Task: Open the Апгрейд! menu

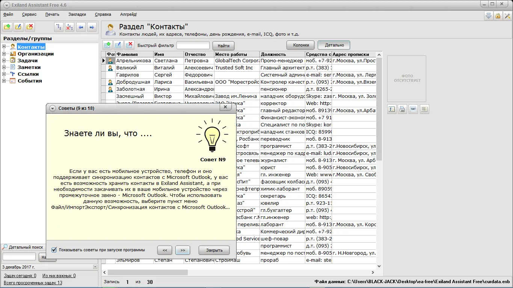Action: (128, 14)
